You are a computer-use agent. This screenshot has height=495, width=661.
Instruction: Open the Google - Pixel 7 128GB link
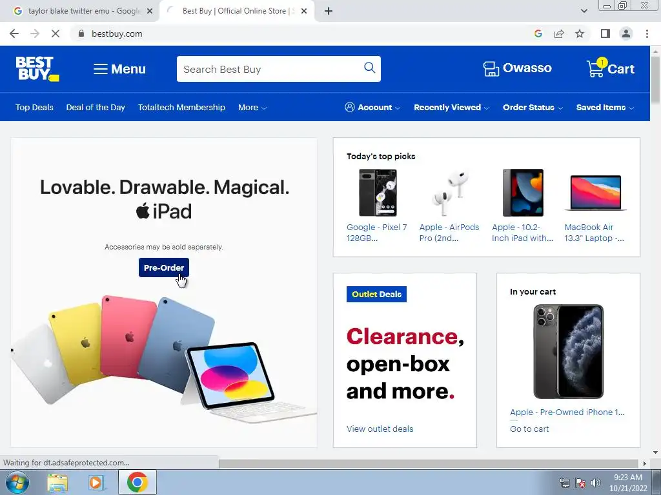pyautogui.click(x=377, y=232)
